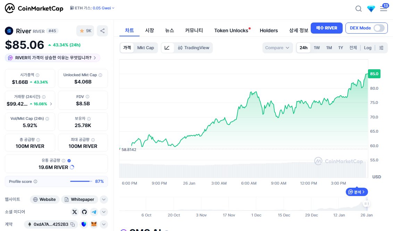Click info icon next to Unlocked Mkt Cap

pyautogui.click(x=100, y=75)
